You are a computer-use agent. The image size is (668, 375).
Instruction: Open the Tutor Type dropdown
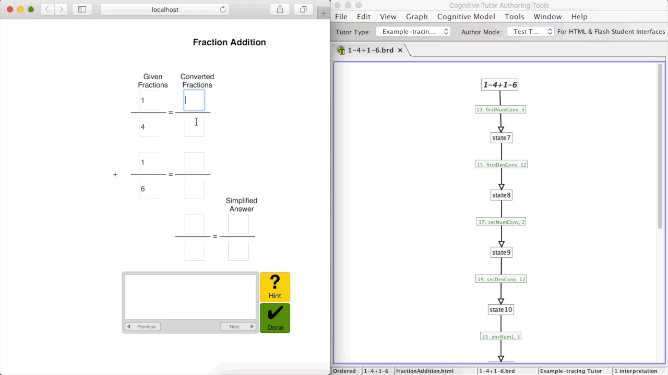413,32
